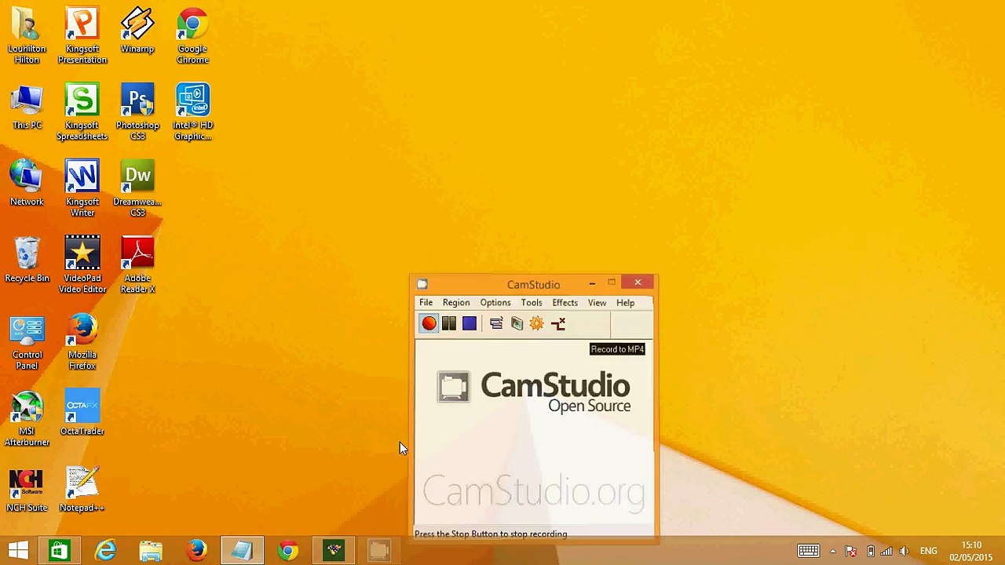Open the View menu
The height and width of the screenshot is (565, 1005).
tap(597, 302)
